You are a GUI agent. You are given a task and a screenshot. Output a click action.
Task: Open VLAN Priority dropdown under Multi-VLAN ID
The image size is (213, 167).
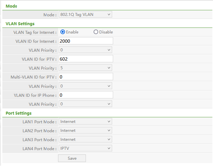(x=85, y=86)
